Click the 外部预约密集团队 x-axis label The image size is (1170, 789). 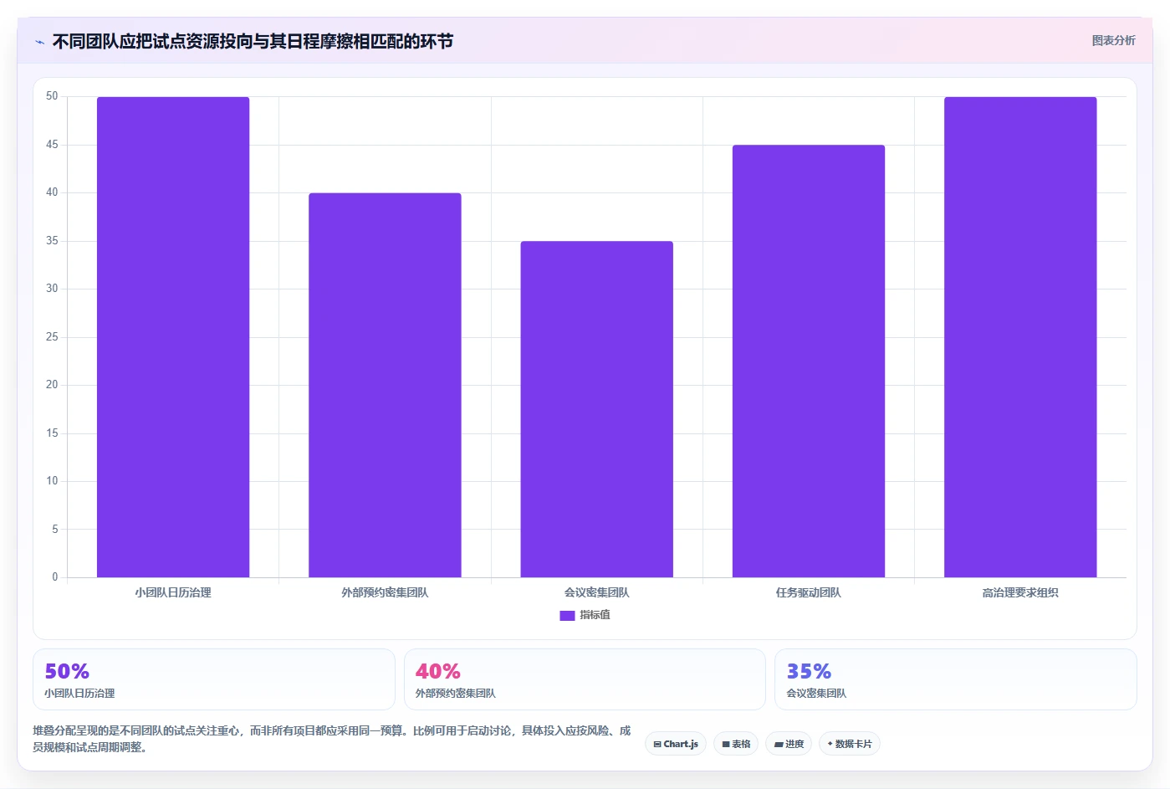point(385,592)
